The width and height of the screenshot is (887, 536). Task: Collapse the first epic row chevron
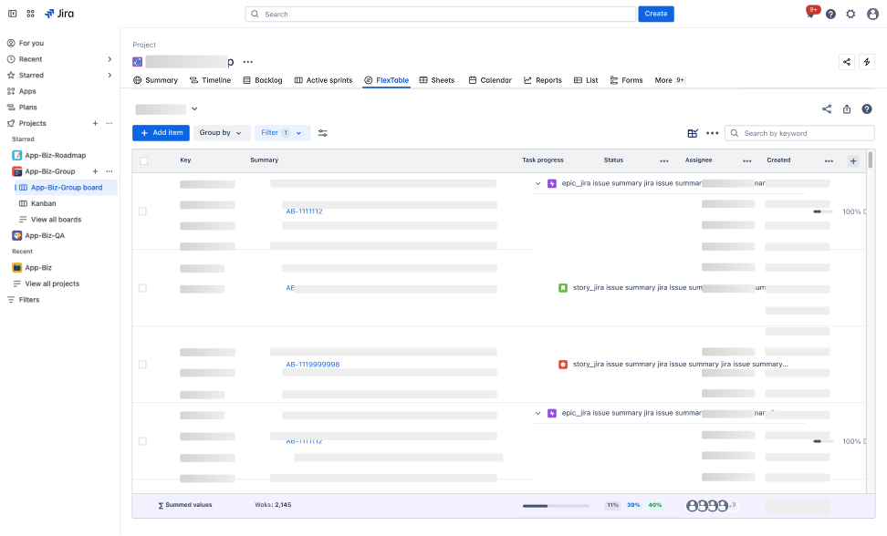coord(538,183)
